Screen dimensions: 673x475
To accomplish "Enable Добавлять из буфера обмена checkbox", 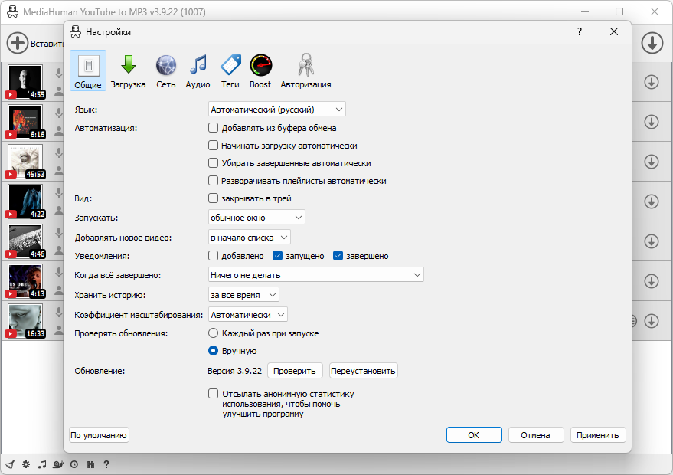I will (214, 127).
